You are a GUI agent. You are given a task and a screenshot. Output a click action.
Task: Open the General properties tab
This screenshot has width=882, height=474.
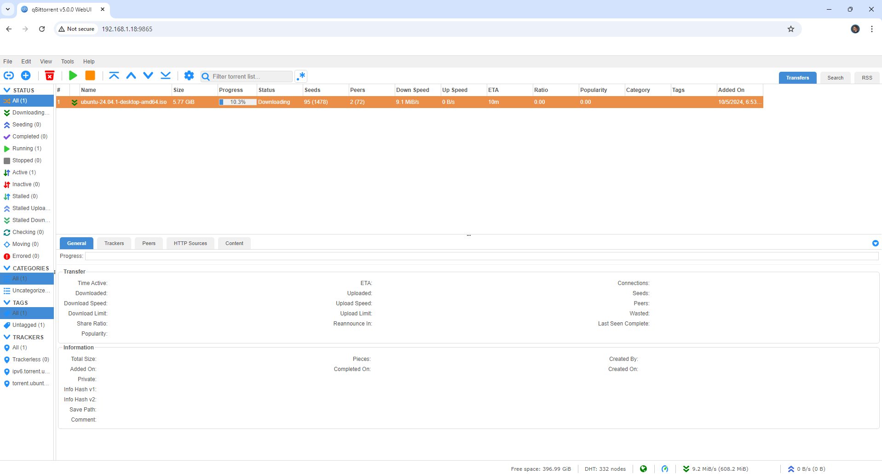(x=76, y=243)
